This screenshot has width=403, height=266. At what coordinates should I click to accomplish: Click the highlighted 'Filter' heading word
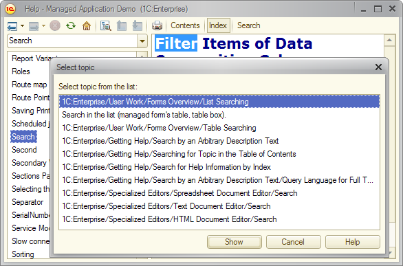click(x=176, y=43)
